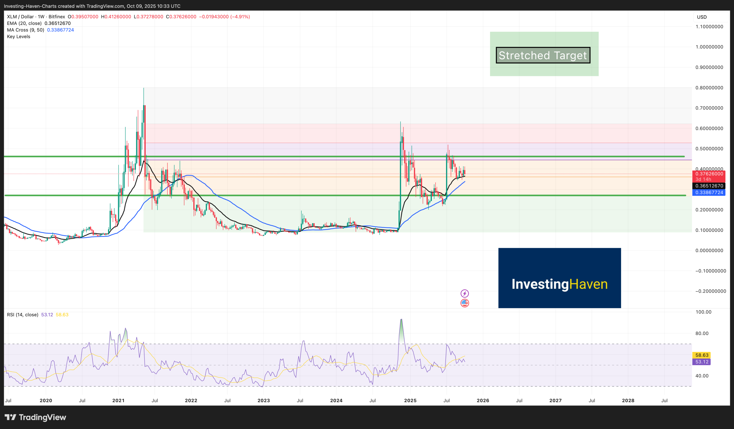Viewport: 734px width, 429px height.
Task: Toggle visibility of the EMA (20, close) indicator
Action: pyautogui.click(x=25, y=23)
